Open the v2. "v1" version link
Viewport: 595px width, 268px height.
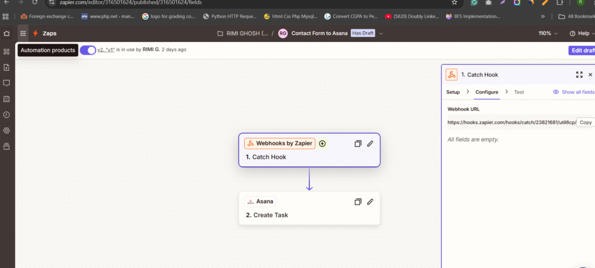tap(106, 50)
